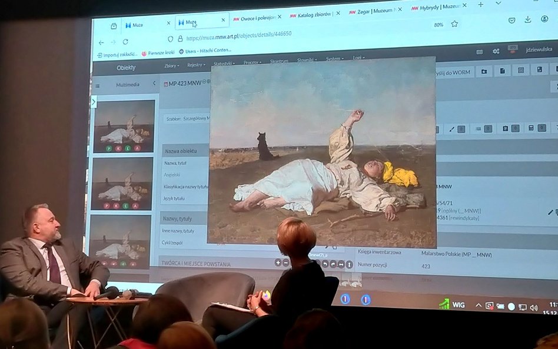Switch to the Zegar | Muzeum tab

point(375,12)
